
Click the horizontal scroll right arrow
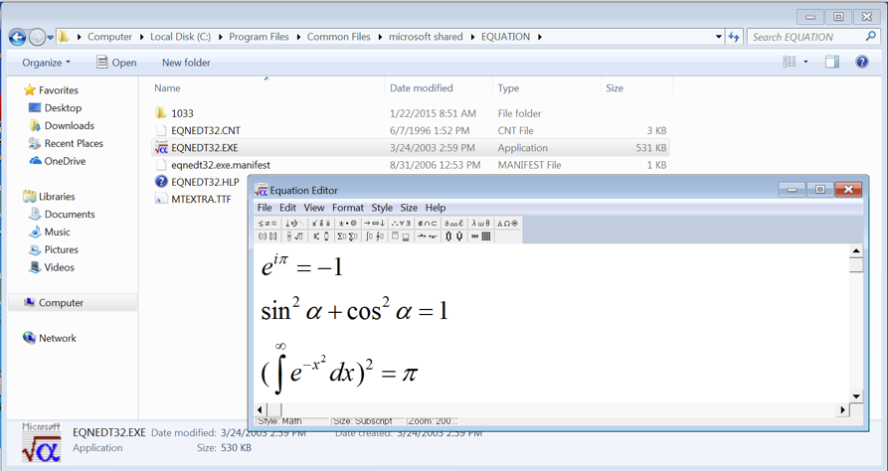click(x=843, y=408)
